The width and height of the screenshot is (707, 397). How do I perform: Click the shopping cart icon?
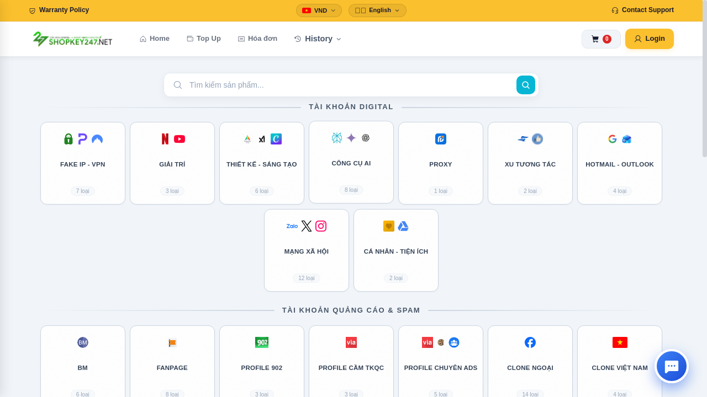click(595, 39)
